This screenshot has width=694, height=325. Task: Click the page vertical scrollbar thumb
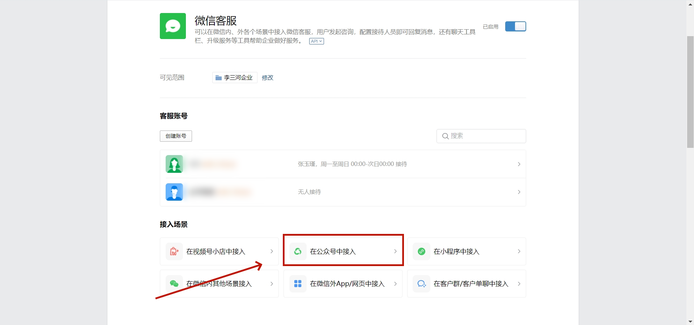click(690, 92)
